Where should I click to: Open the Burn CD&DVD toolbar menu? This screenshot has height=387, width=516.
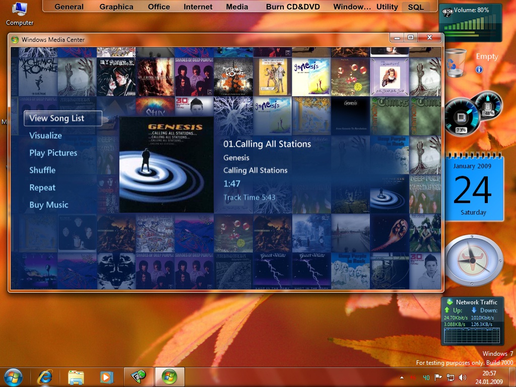293,7
